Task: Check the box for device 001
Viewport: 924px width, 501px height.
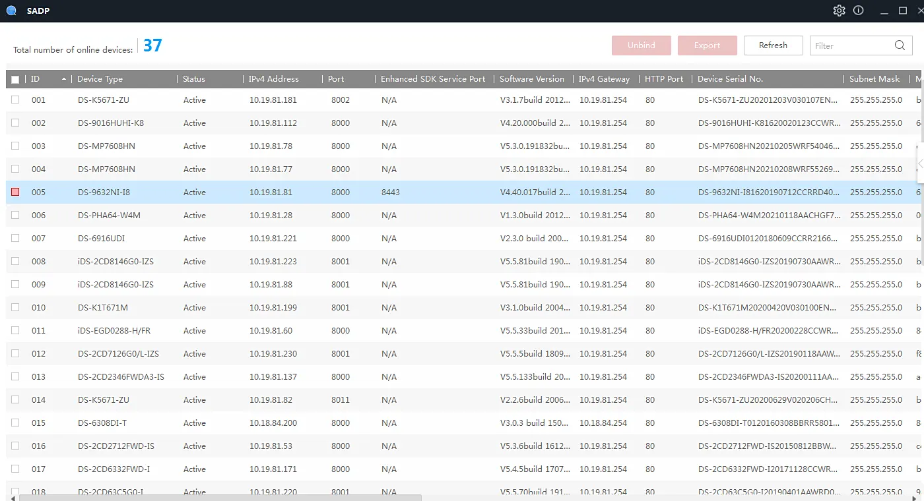Action: coord(15,100)
